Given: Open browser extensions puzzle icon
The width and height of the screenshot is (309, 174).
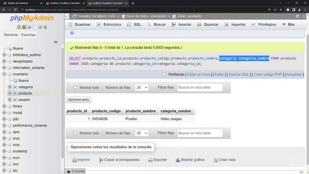Looking at the screenshot, I should (288, 10).
